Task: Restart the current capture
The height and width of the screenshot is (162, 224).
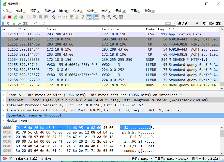Action: pyautogui.click(x=16, y=17)
